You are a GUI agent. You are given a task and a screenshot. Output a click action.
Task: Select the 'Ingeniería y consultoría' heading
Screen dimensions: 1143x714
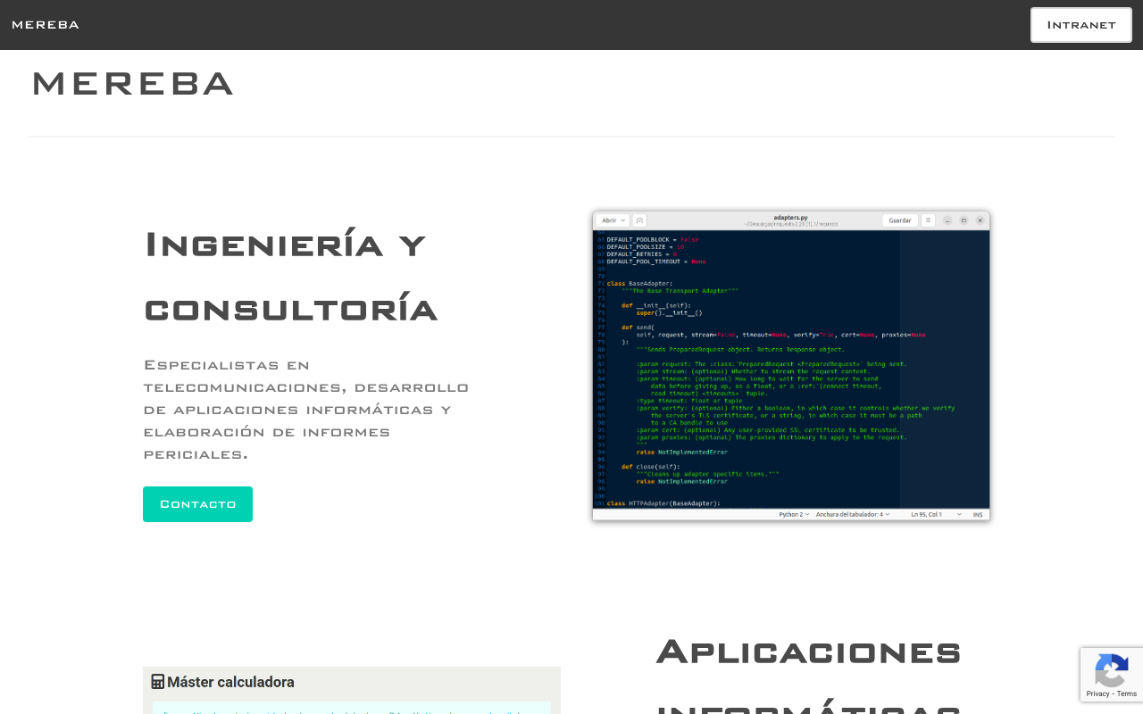(291, 277)
